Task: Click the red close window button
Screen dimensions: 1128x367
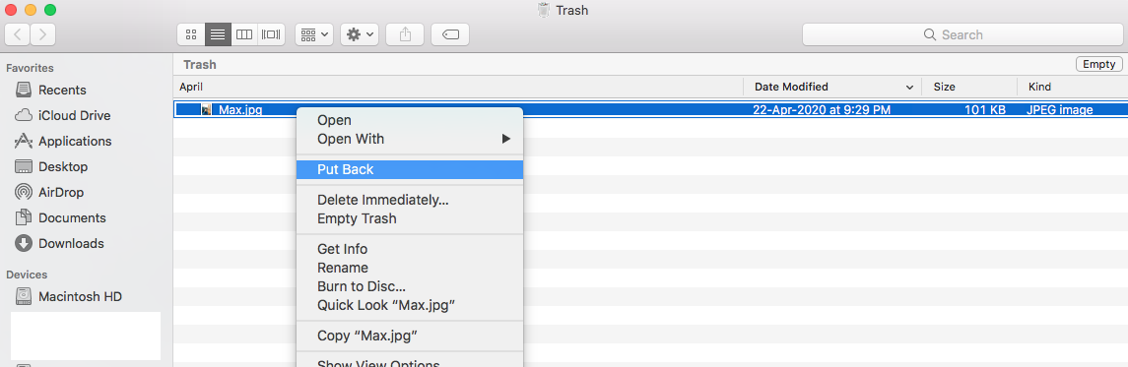Action: (x=11, y=10)
